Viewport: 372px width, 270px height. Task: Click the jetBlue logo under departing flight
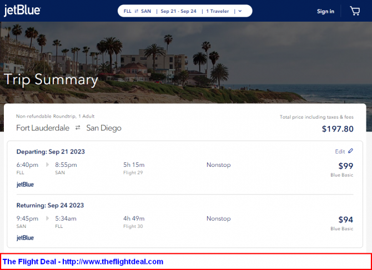(x=25, y=185)
